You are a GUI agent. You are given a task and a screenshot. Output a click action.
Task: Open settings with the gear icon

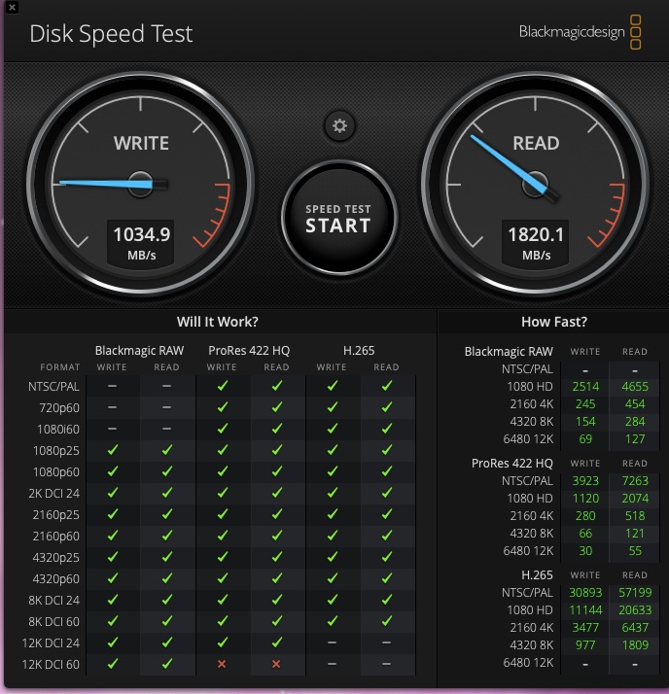[339, 126]
